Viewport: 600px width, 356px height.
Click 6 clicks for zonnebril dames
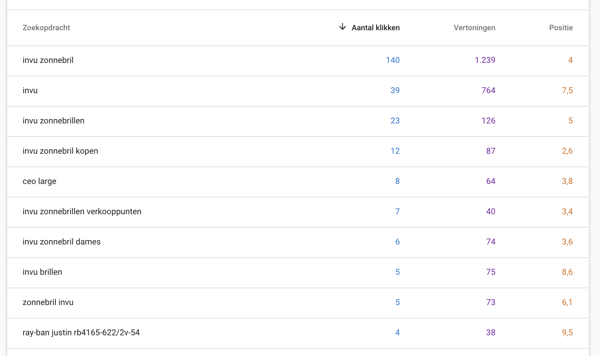tap(397, 242)
